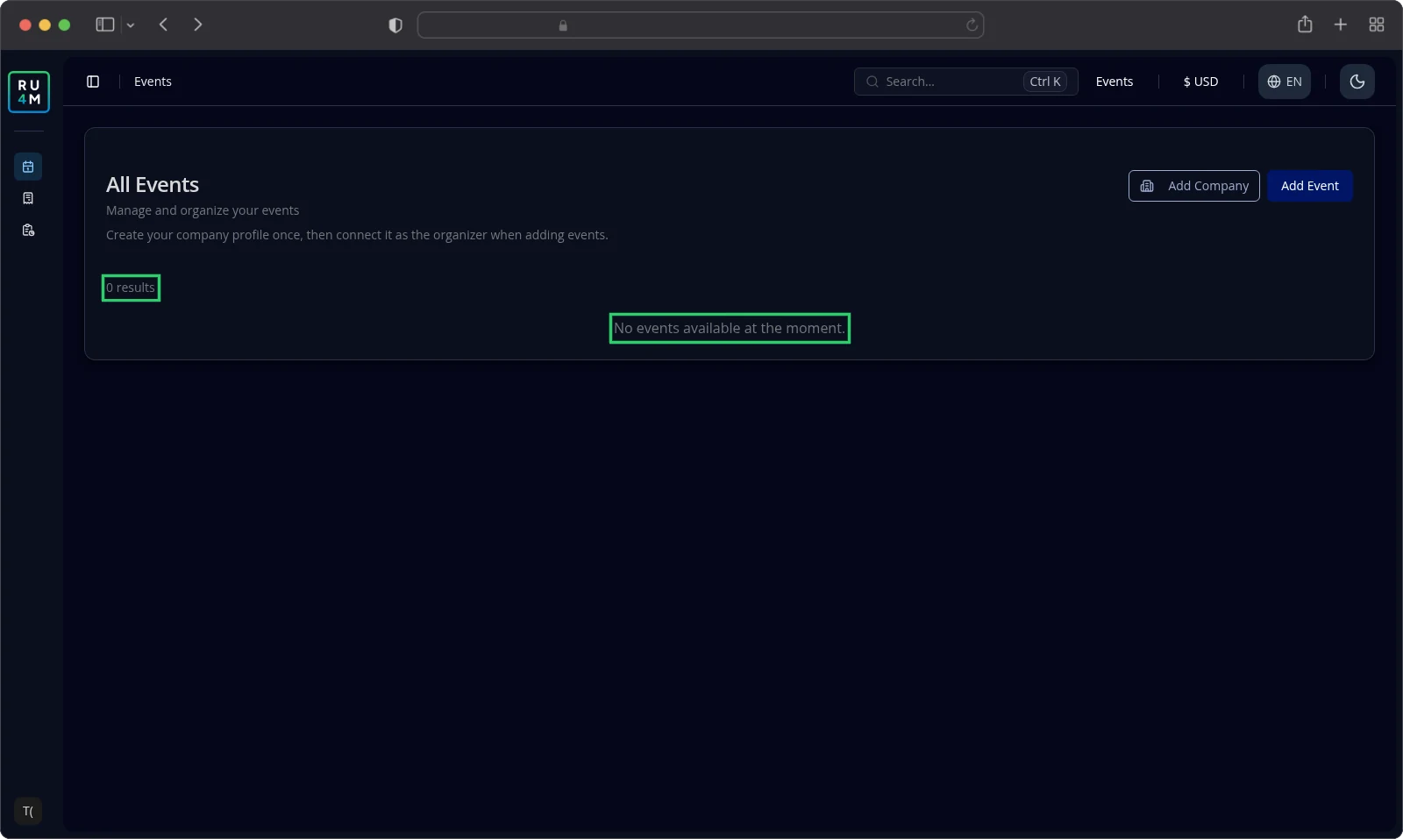Click the Safari sidebar toggle icon
This screenshot has width=1403, height=839.
tap(105, 25)
